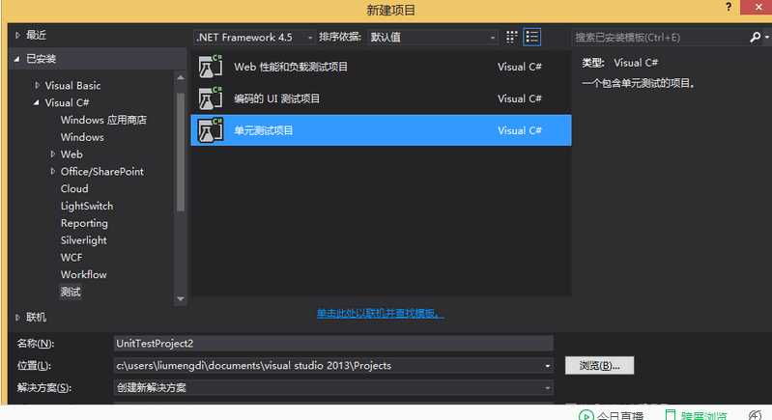The image size is (772, 420).
Task: Select the Windows category
Action: click(82, 137)
